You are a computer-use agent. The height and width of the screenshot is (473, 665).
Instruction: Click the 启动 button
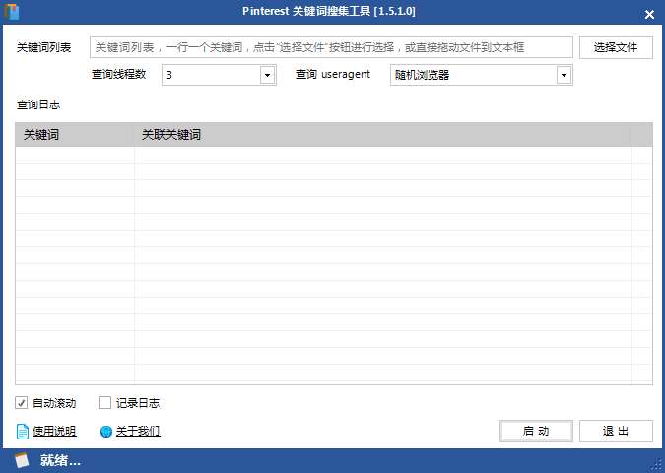coord(536,431)
